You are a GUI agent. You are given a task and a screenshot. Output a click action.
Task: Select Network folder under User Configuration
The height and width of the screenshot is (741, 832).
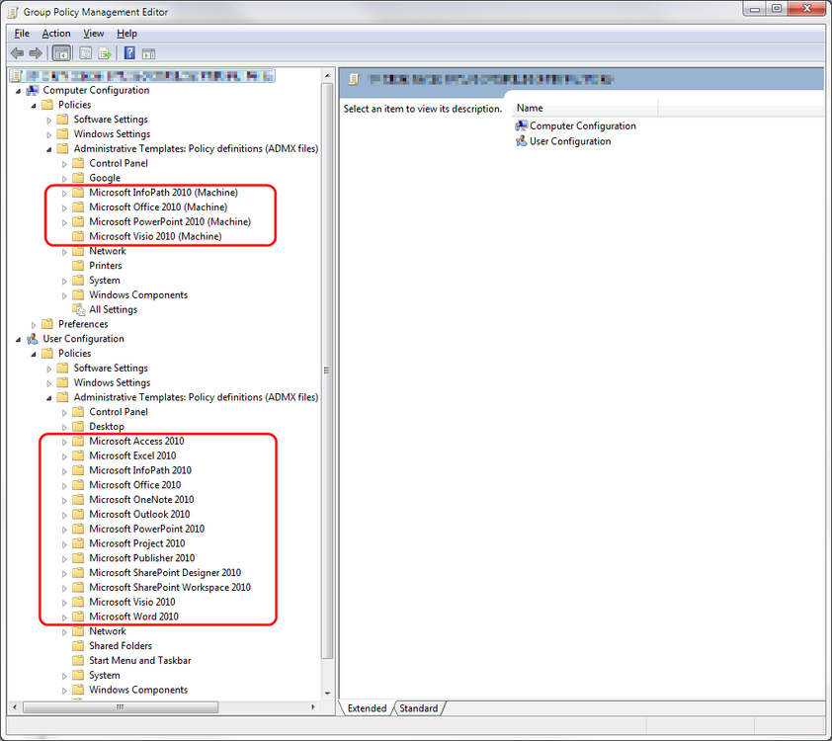pyautogui.click(x=107, y=631)
